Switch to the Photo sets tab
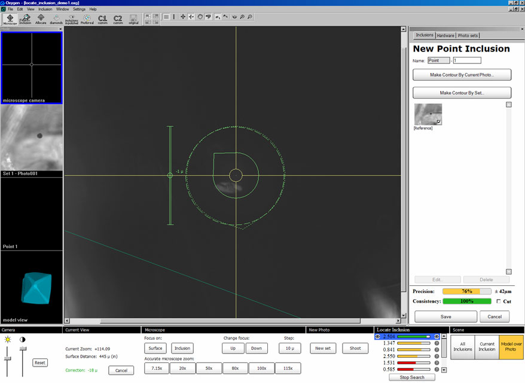 point(468,35)
